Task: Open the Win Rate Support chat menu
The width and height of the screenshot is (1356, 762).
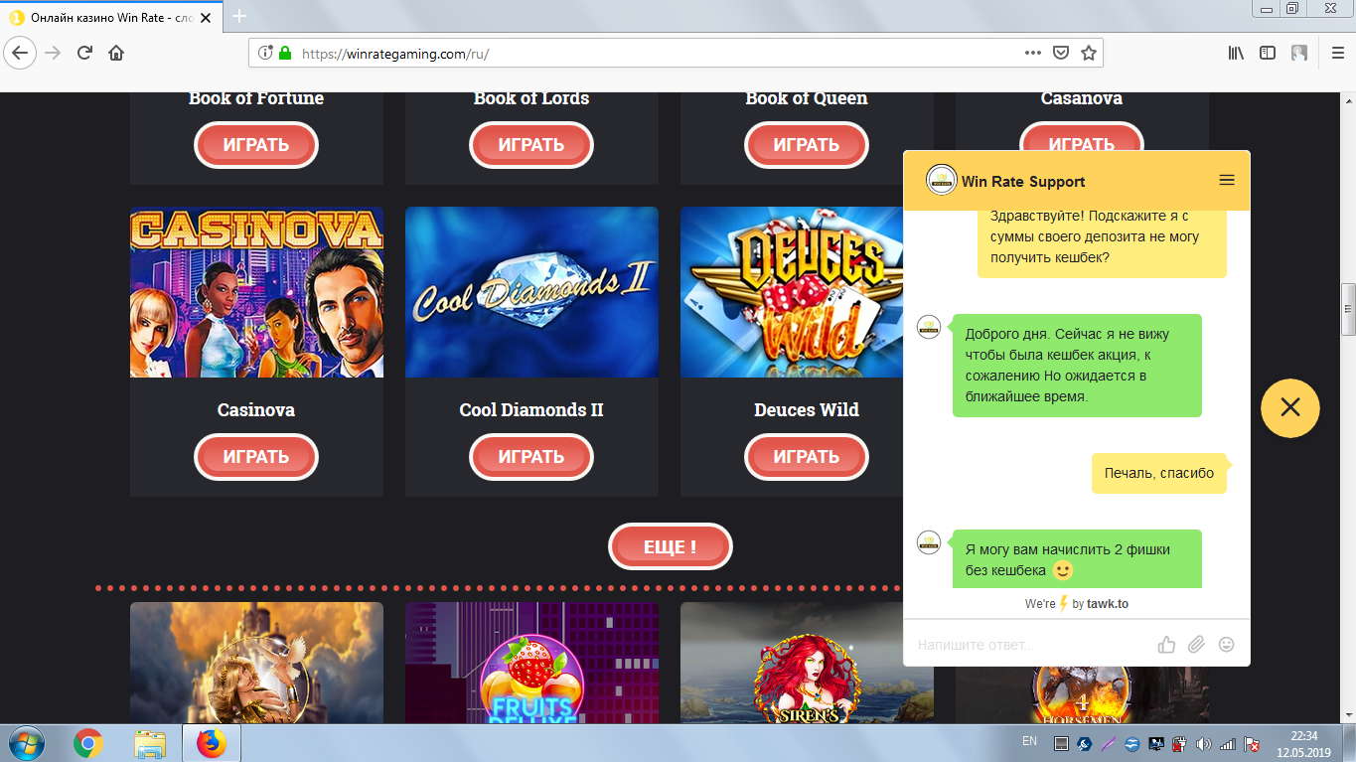Action: click(1227, 181)
